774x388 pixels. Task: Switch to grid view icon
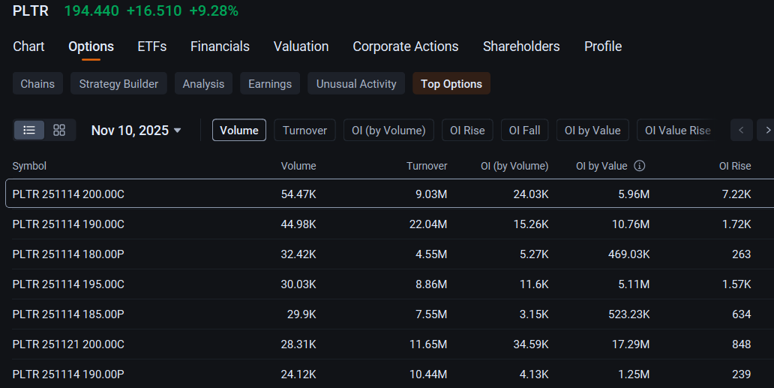[x=59, y=131]
